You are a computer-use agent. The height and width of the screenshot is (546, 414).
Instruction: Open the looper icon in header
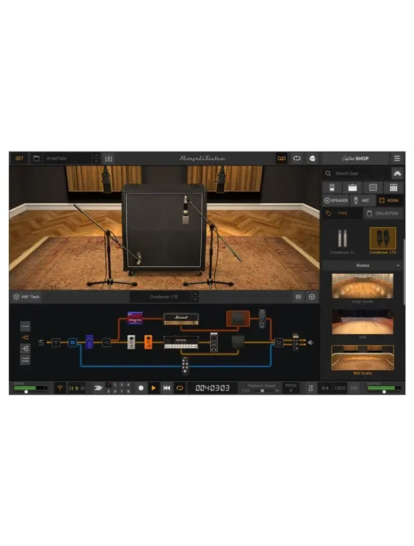coord(296,158)
